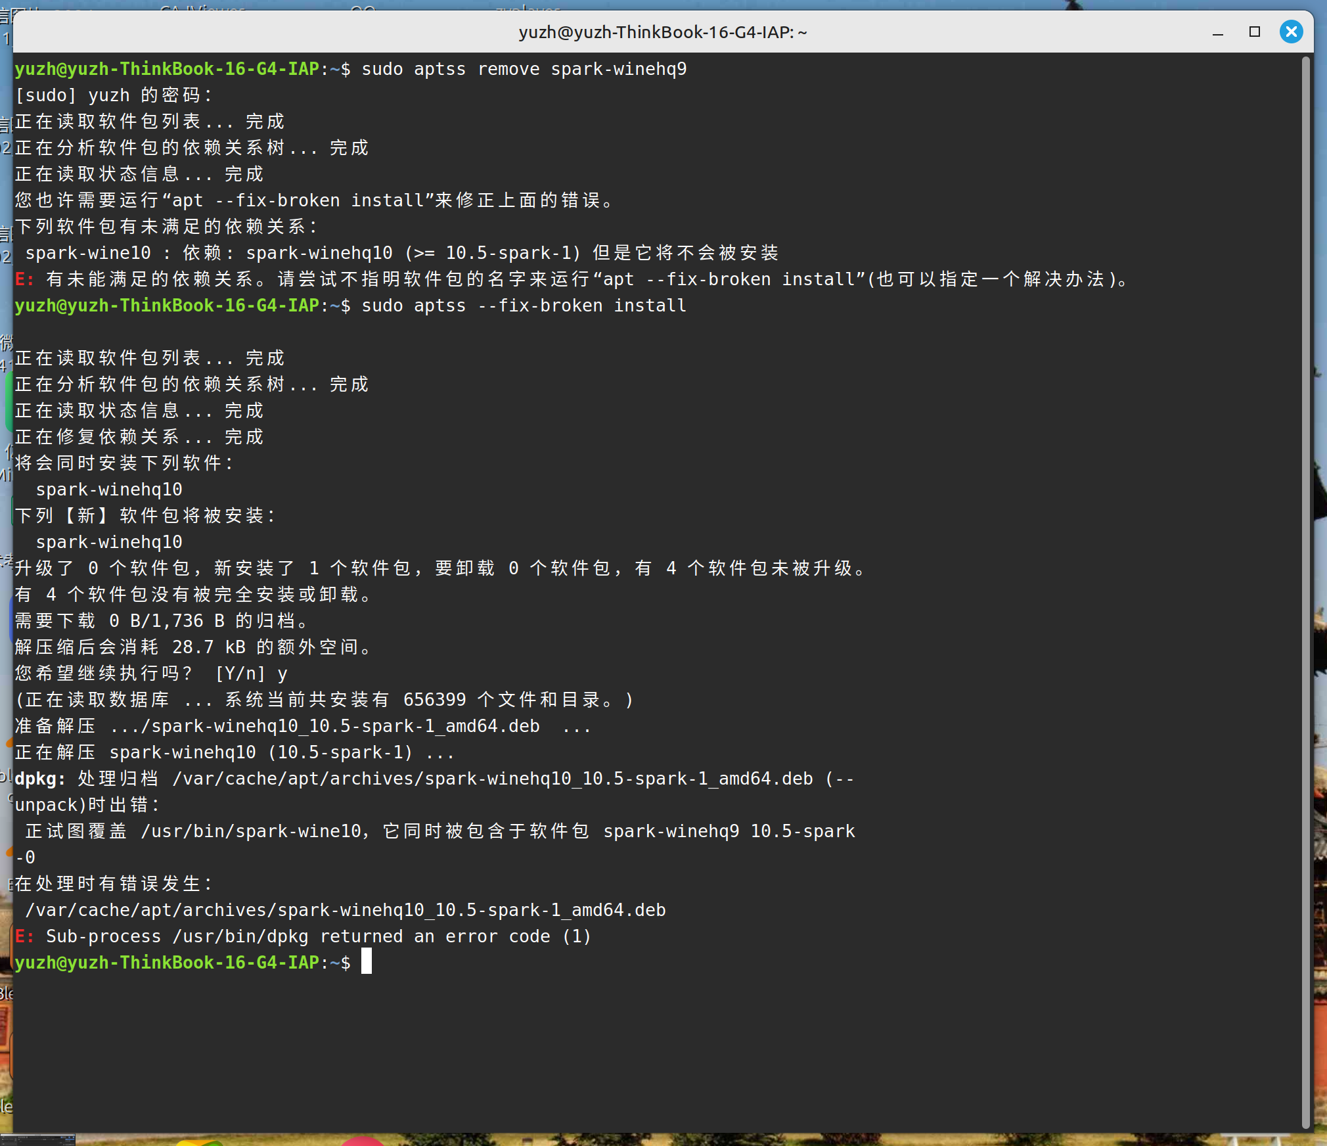The image size is (1327, 1146).
Task: Close the terminal window with the blue X
Action: pyautogui.click(x=1291, y=32)
